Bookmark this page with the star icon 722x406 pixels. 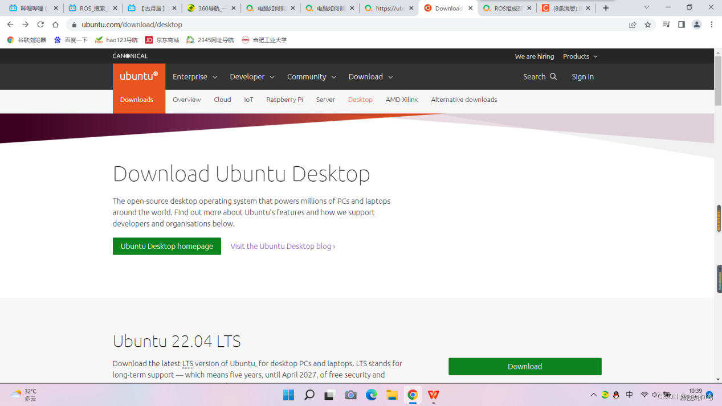pyautogui.click(x=647, y=24)
